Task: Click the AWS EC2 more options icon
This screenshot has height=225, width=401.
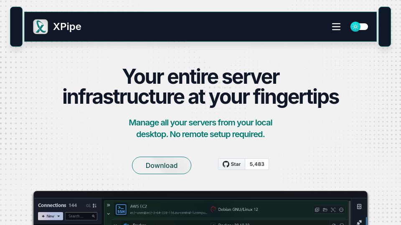Action: (x=341, y=210)
